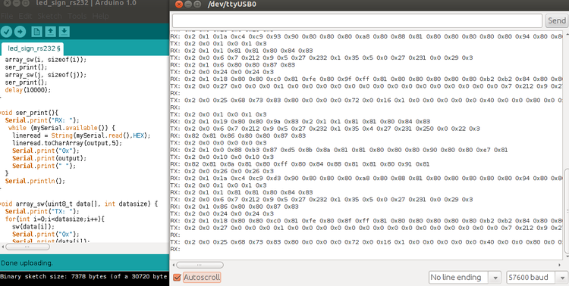Screen dimensions: 569x286
Task: Close the /dev/ttyUSB0 serial monitor window
Action: (x=178, y=5)
